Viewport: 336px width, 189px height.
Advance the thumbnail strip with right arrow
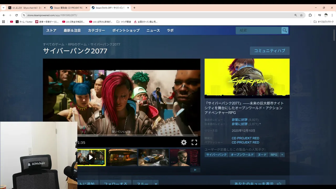[195, 170]
